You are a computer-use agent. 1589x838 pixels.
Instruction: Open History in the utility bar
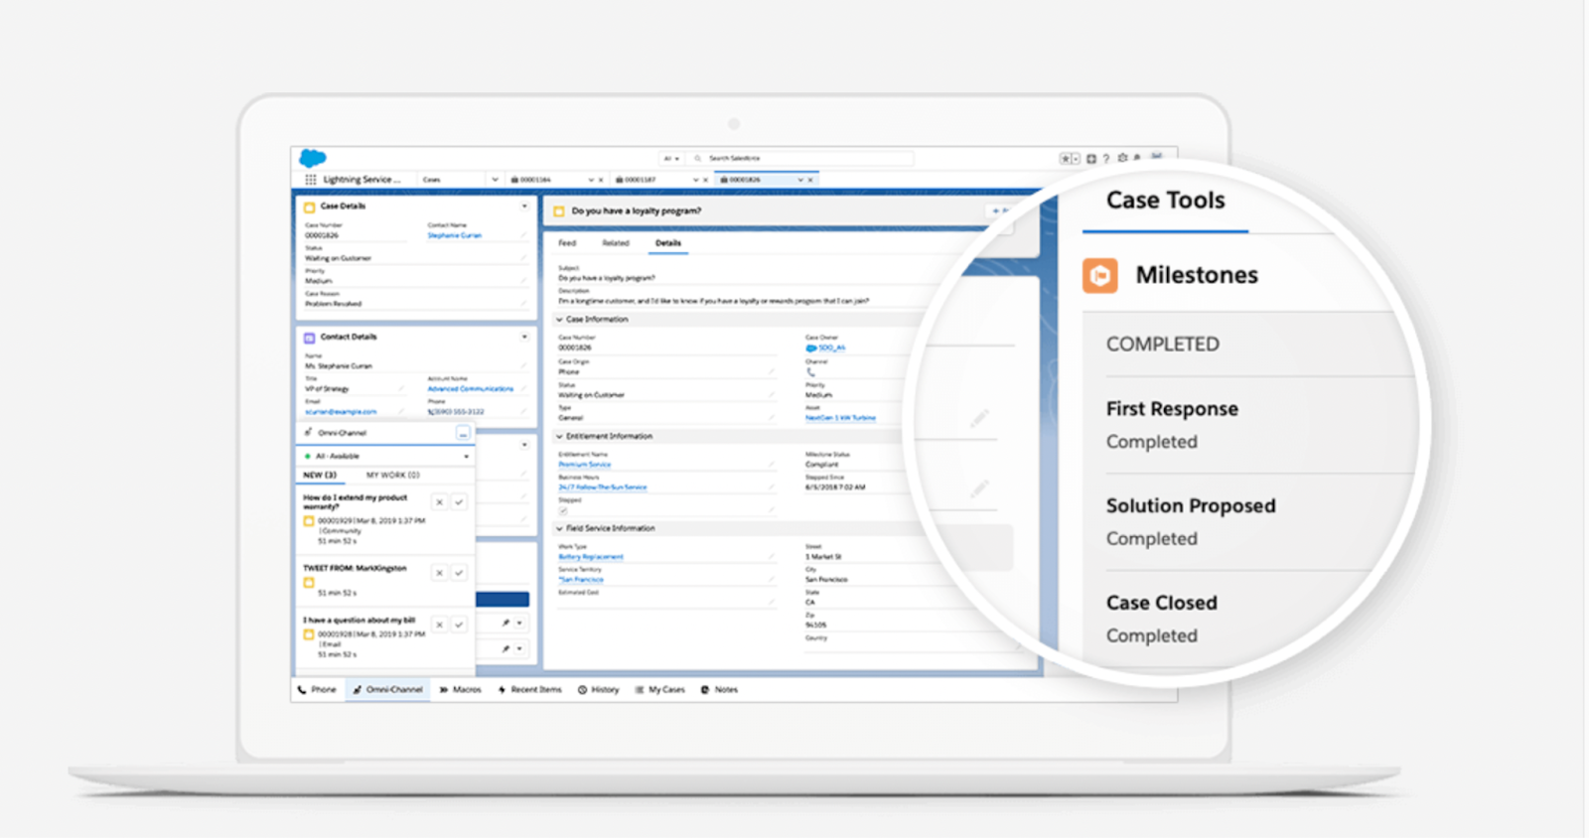[599, 689]
